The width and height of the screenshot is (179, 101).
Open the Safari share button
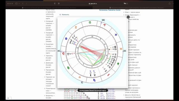169,4
